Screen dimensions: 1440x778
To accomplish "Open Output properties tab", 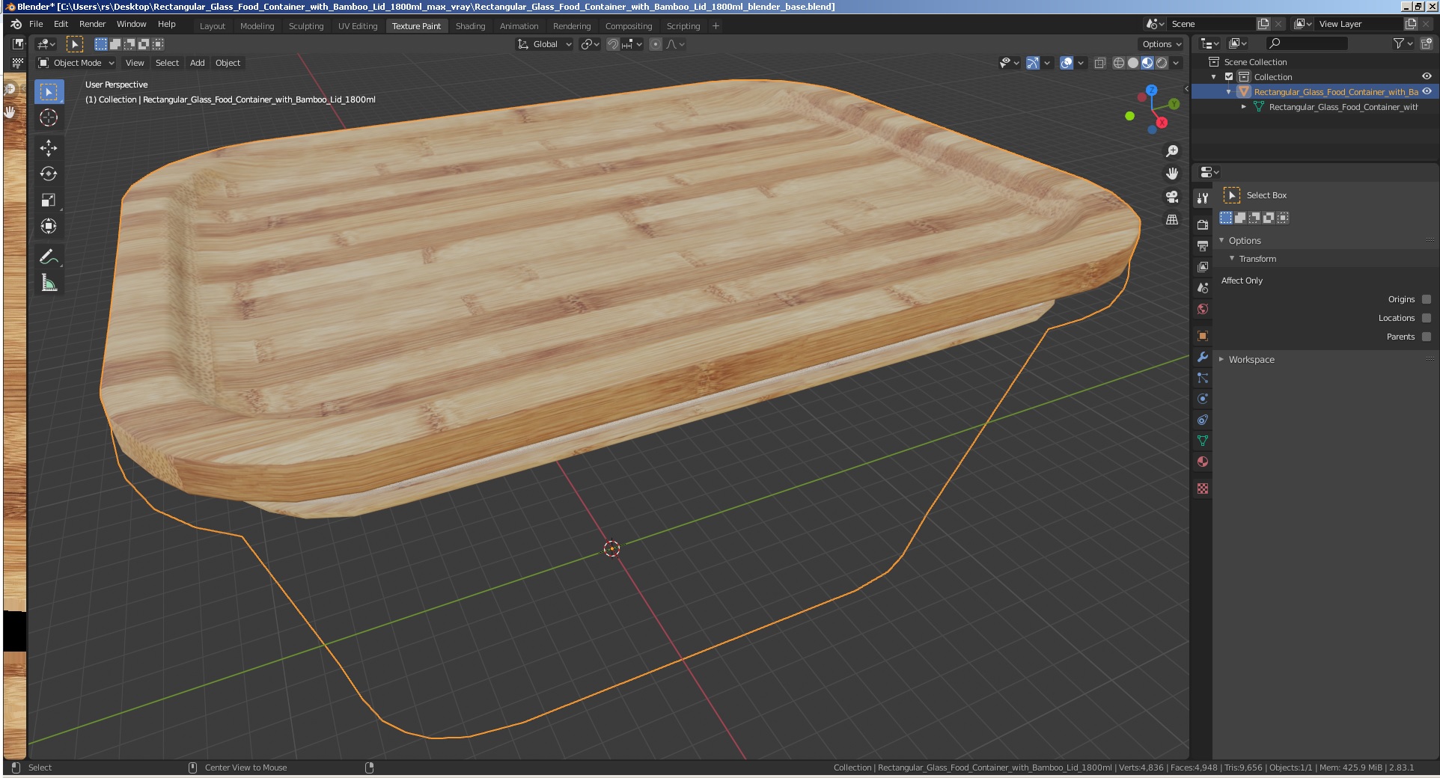I will (x=1203, y=245).
